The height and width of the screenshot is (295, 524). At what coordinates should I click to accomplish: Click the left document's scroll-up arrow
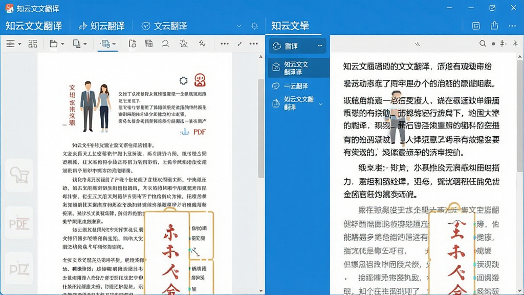(261, 57)
